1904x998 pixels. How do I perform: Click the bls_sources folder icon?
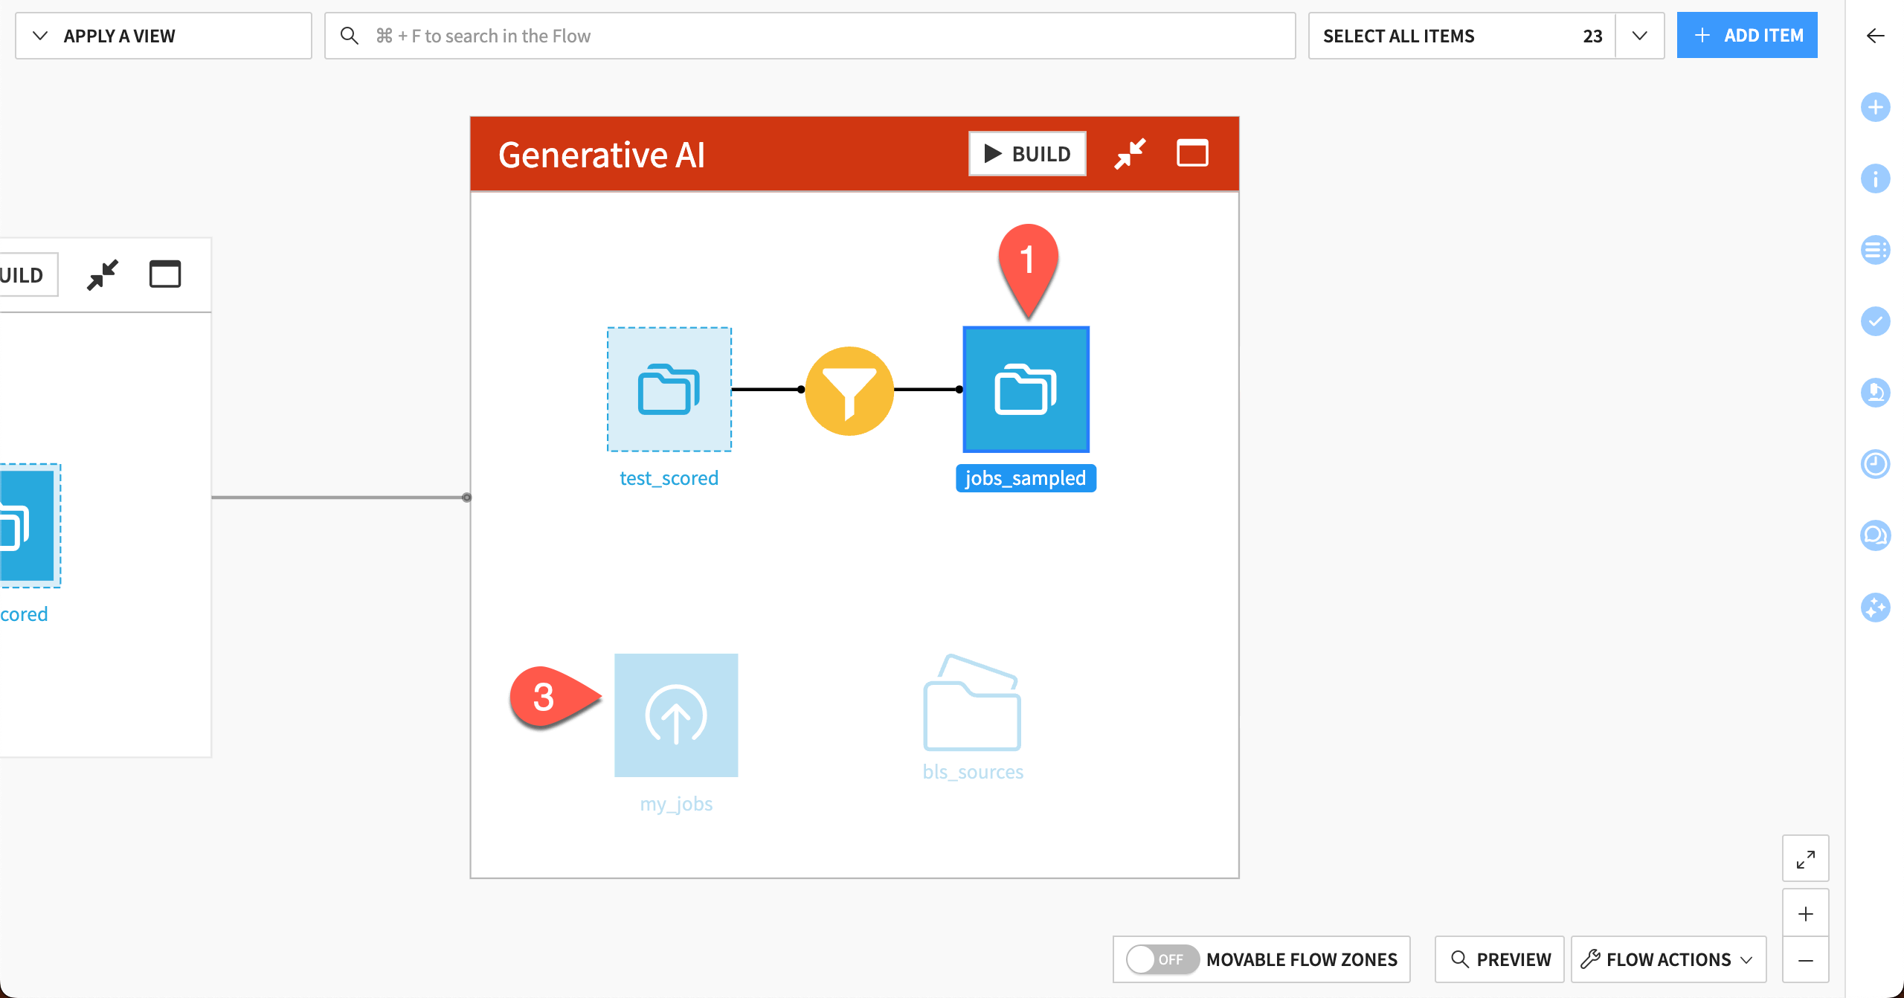[972, 705]
